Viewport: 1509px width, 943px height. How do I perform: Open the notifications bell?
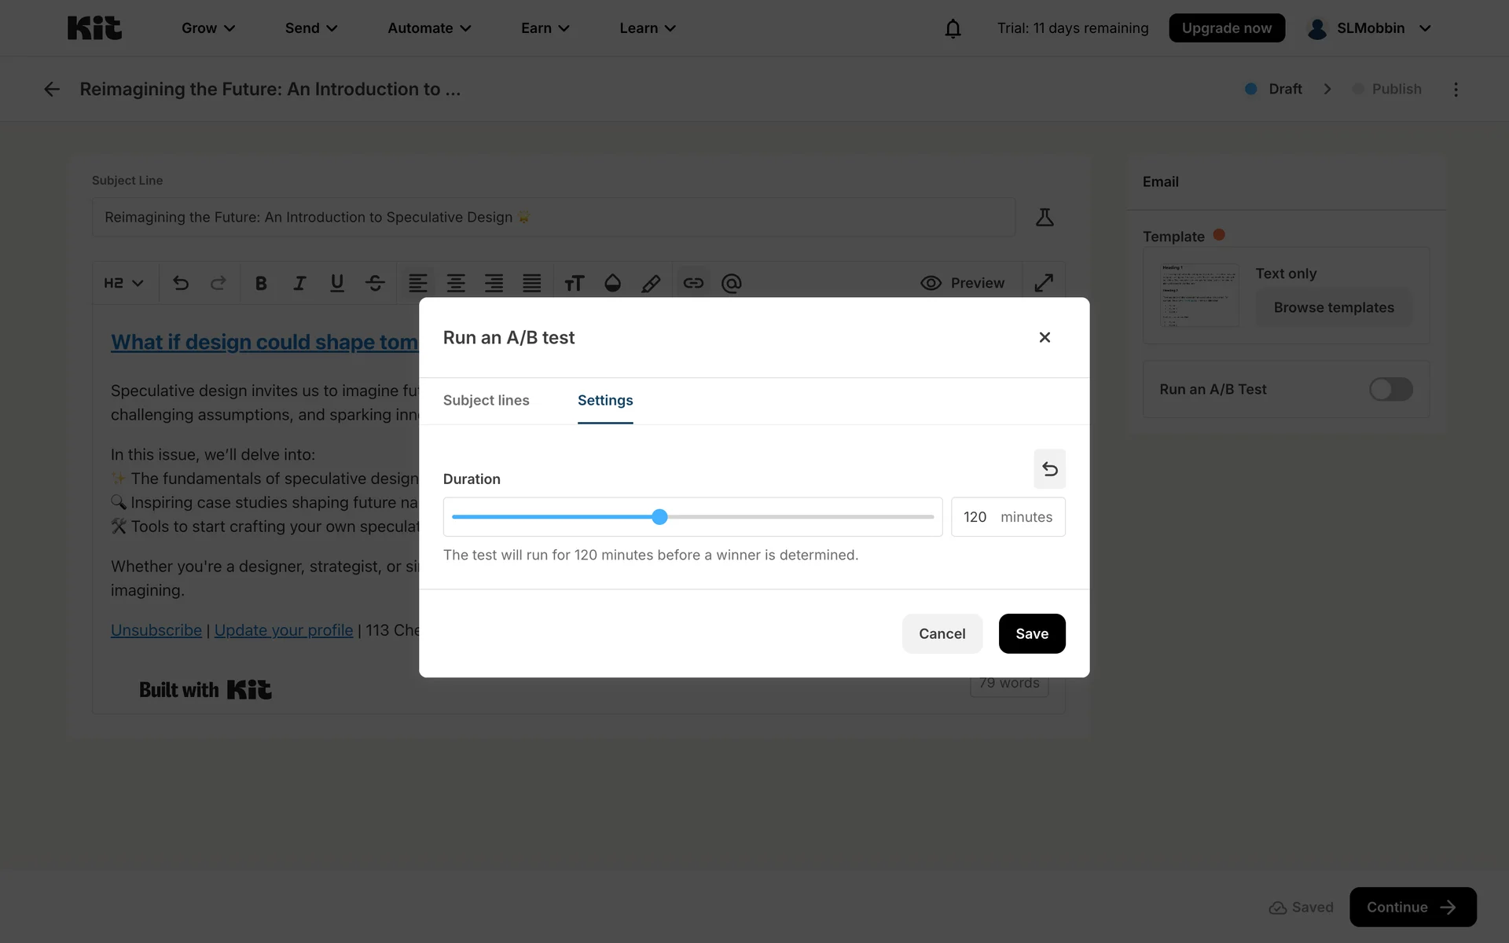coord(953,28)
